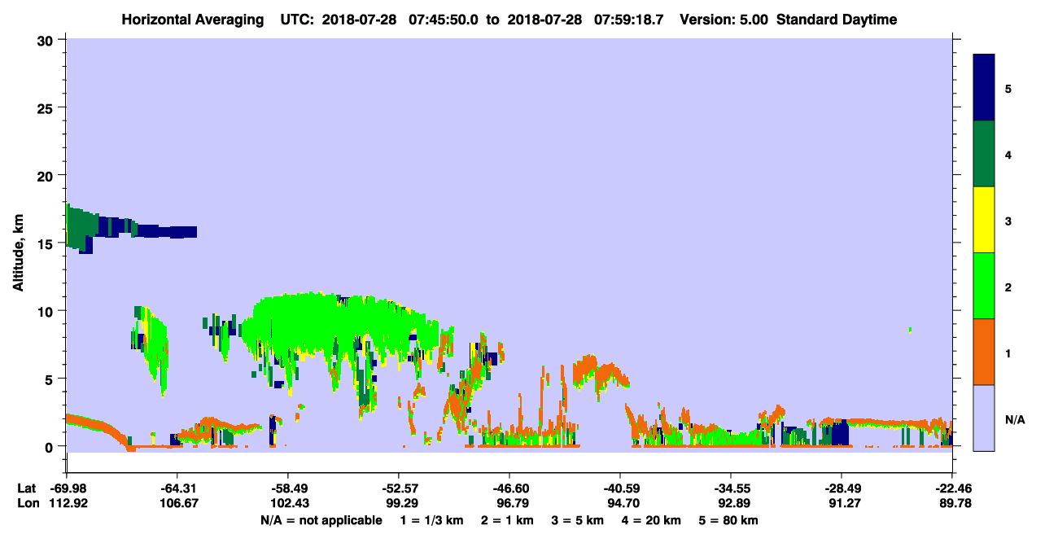Click the '4 = 20 km' legend note
1058x543 pixels.
tap(653, 520)
